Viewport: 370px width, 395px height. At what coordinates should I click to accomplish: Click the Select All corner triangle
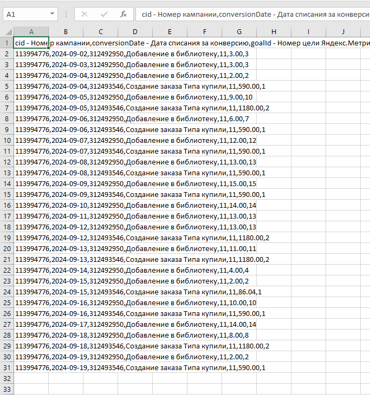pos(7,32)
